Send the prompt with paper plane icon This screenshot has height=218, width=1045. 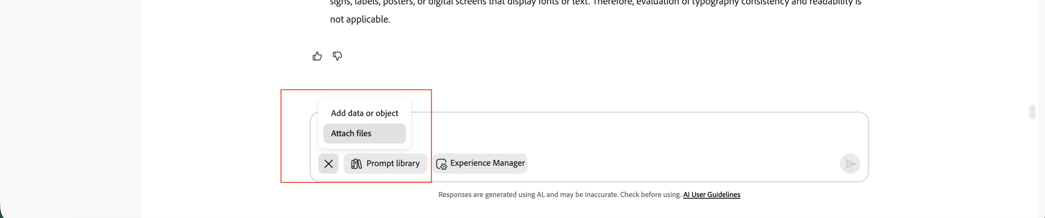pyautogui.click(x=850, y=164)
